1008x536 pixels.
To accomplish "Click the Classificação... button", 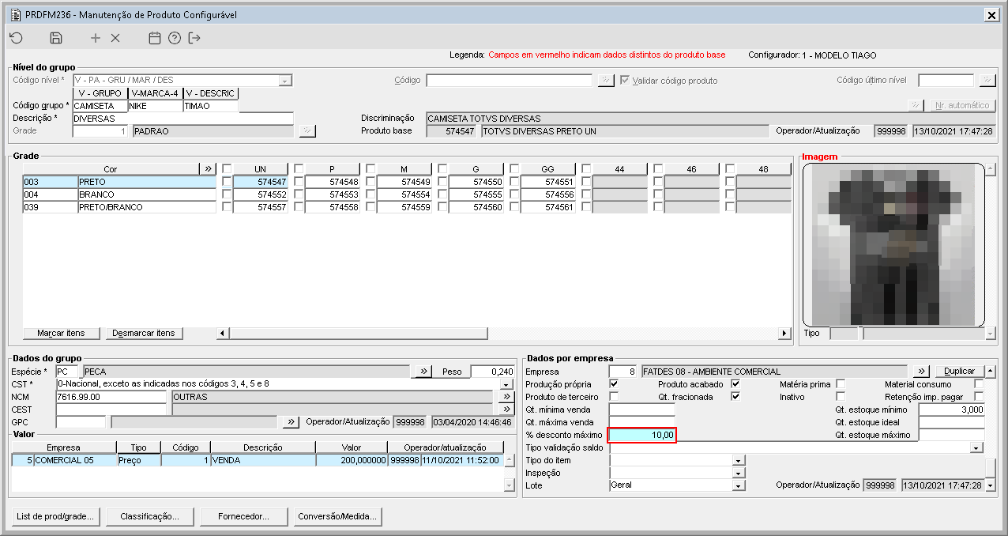I will coord(149,517).
